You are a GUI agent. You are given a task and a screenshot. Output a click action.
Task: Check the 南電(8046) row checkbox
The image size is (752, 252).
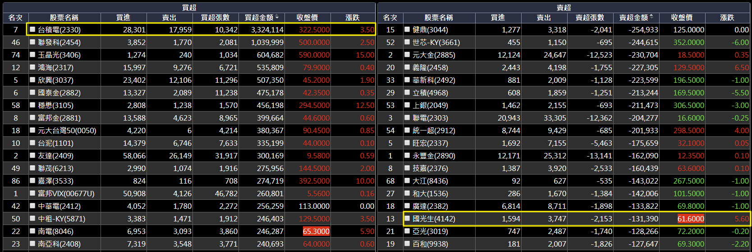click(32, 231)
